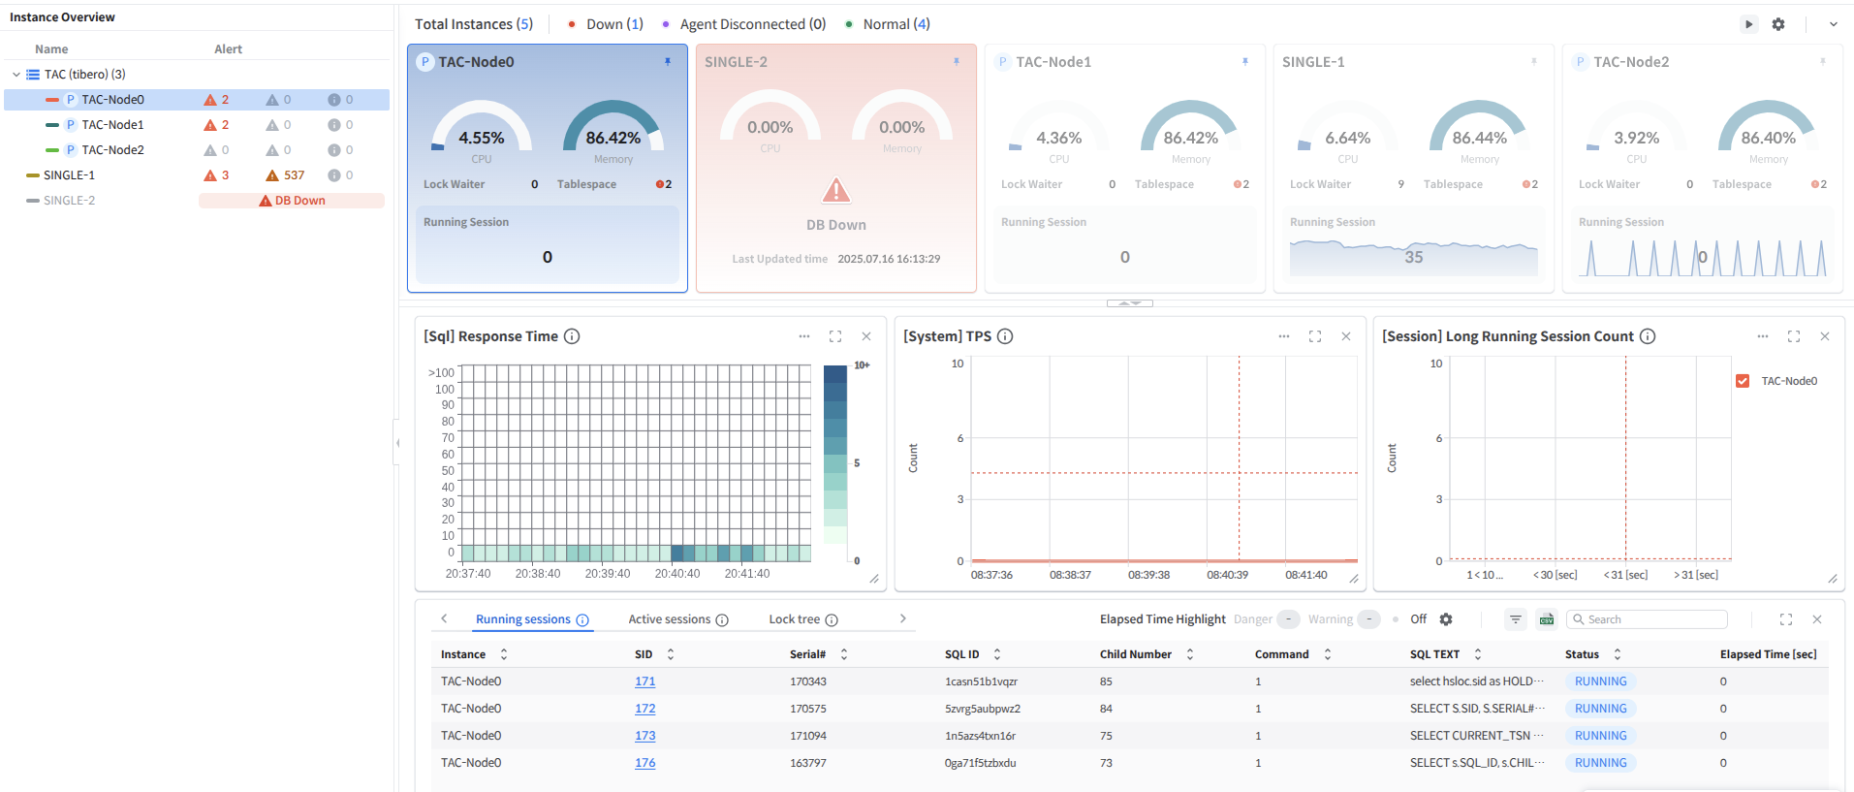Screen dimensions: 1854x792
Task: Sort the table by the SID column
Action: pos(670,654)
